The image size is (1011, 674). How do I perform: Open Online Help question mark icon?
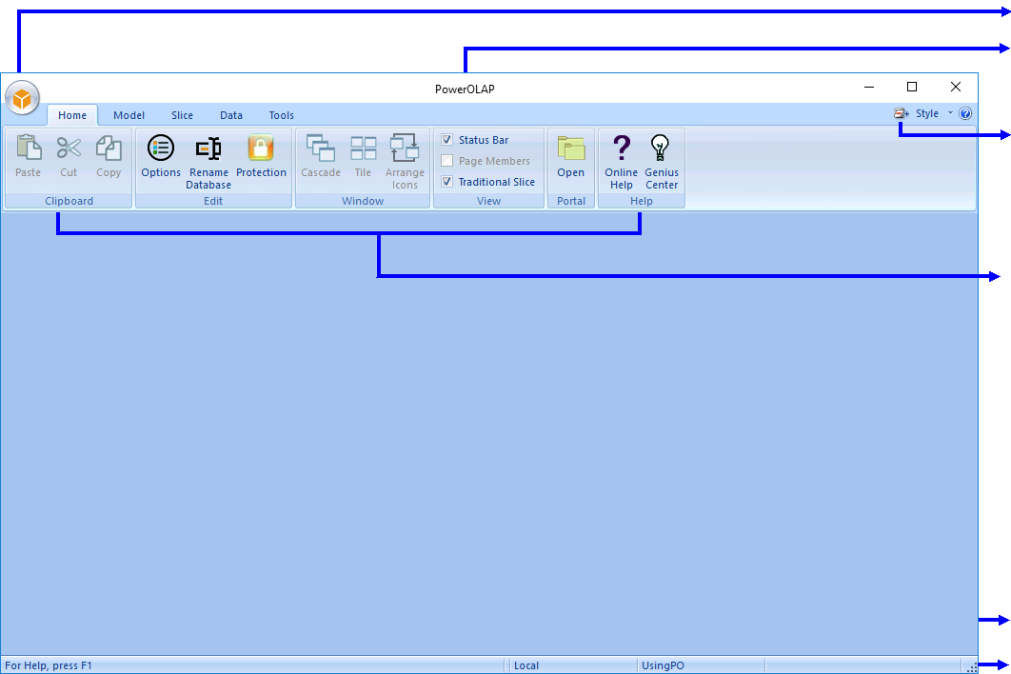621,149
